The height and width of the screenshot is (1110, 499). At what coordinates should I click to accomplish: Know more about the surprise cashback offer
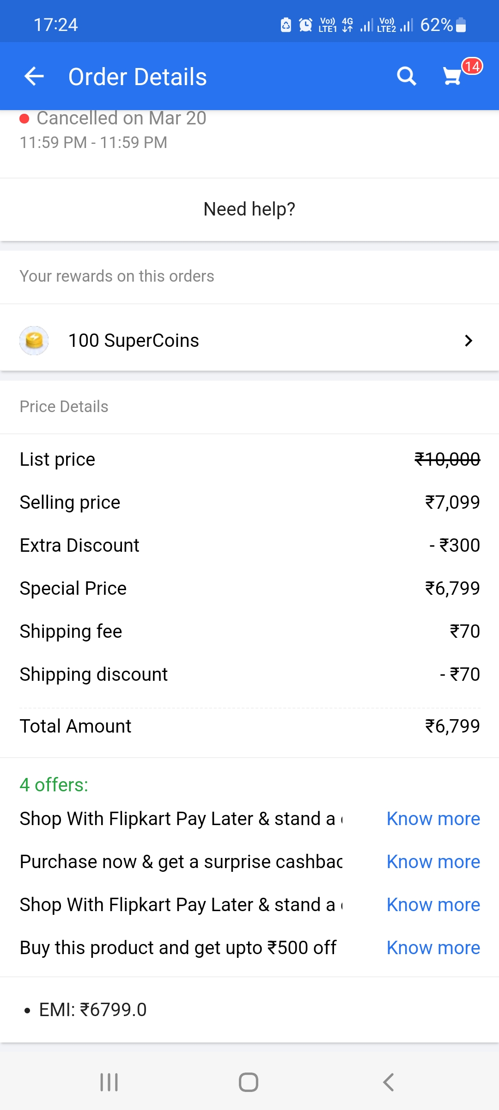[433, 862]
